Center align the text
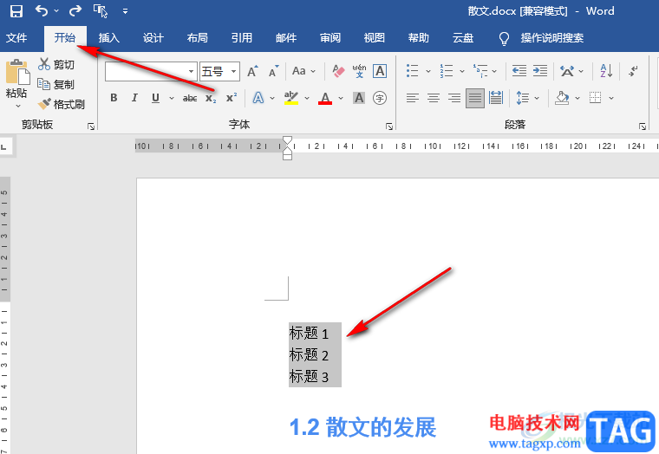Image resolution: width=659 pixels, height=454 pixels. pyautogui.click(x=434, y=98)
